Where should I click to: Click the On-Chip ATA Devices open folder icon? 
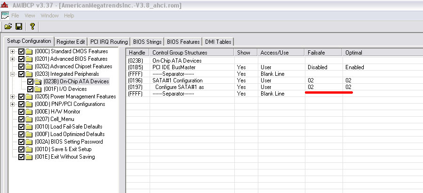tap(38, 81)
